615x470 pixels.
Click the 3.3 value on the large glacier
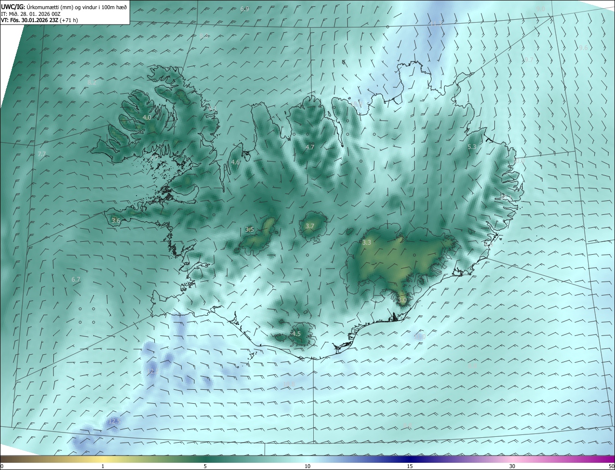click(367, 243)
